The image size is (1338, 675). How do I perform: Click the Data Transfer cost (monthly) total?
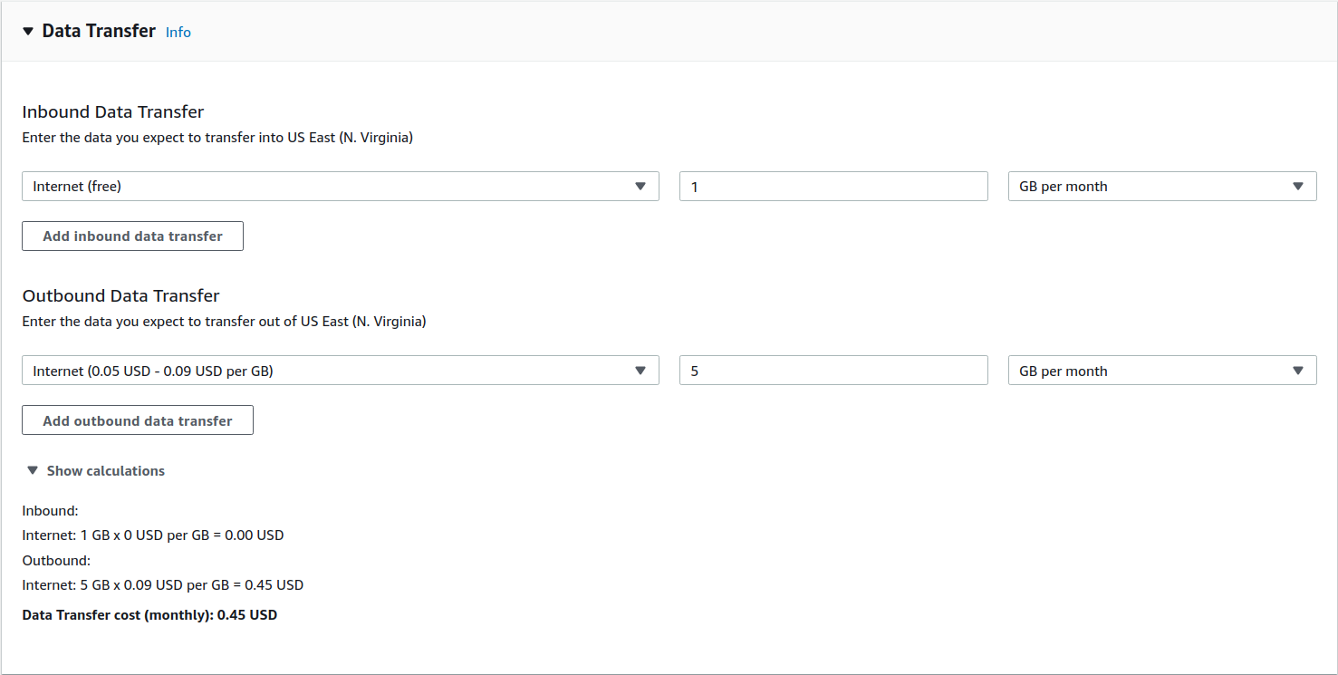click(x=149, y=615)
